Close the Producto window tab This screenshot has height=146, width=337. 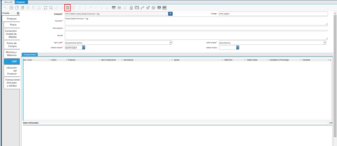coord(27,2)
